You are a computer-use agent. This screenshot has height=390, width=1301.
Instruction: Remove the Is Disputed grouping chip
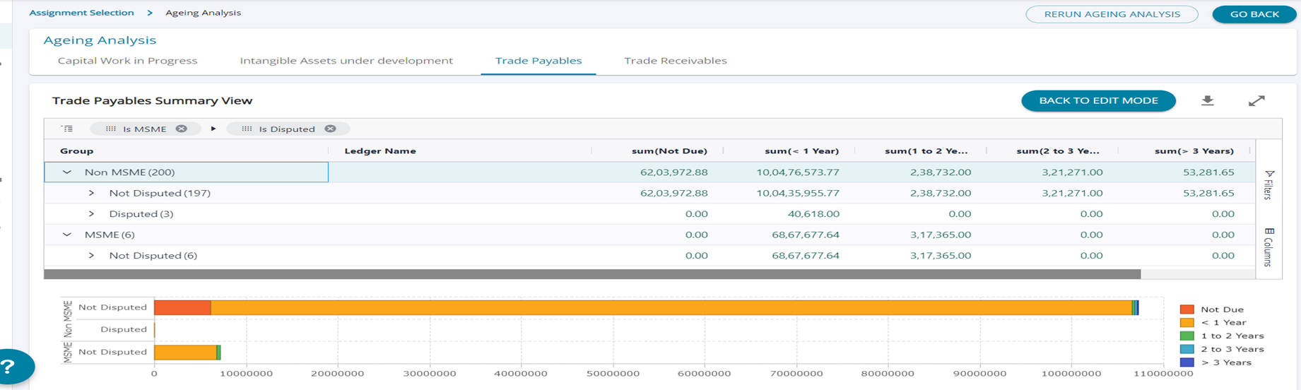(x=330, y=129)
